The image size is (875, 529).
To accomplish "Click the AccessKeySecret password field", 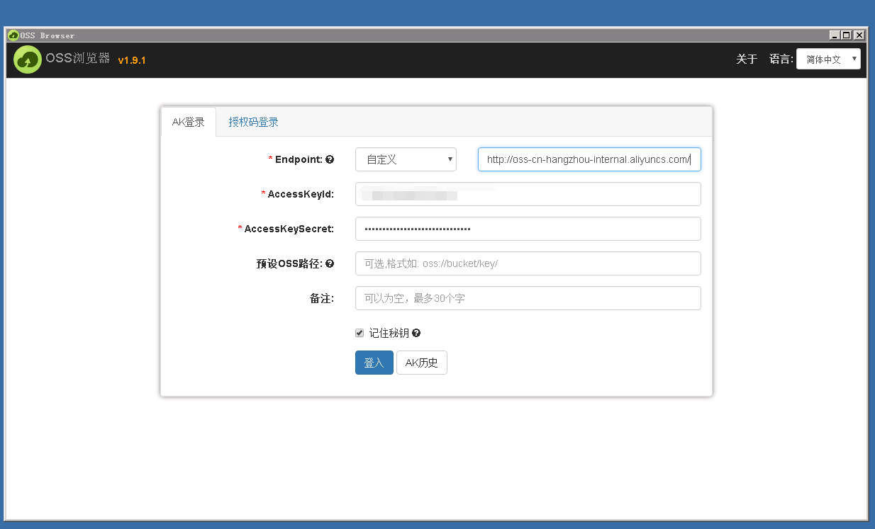I will click(x=528, y=229).
